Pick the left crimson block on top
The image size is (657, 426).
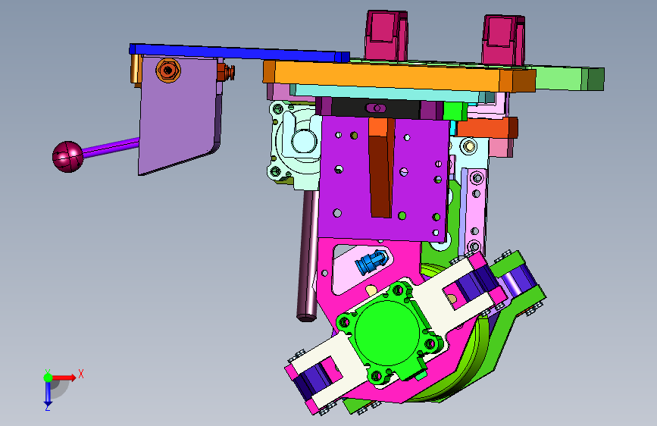386,35
